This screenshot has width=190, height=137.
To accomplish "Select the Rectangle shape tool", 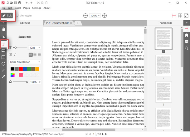I will coord(3,57).
